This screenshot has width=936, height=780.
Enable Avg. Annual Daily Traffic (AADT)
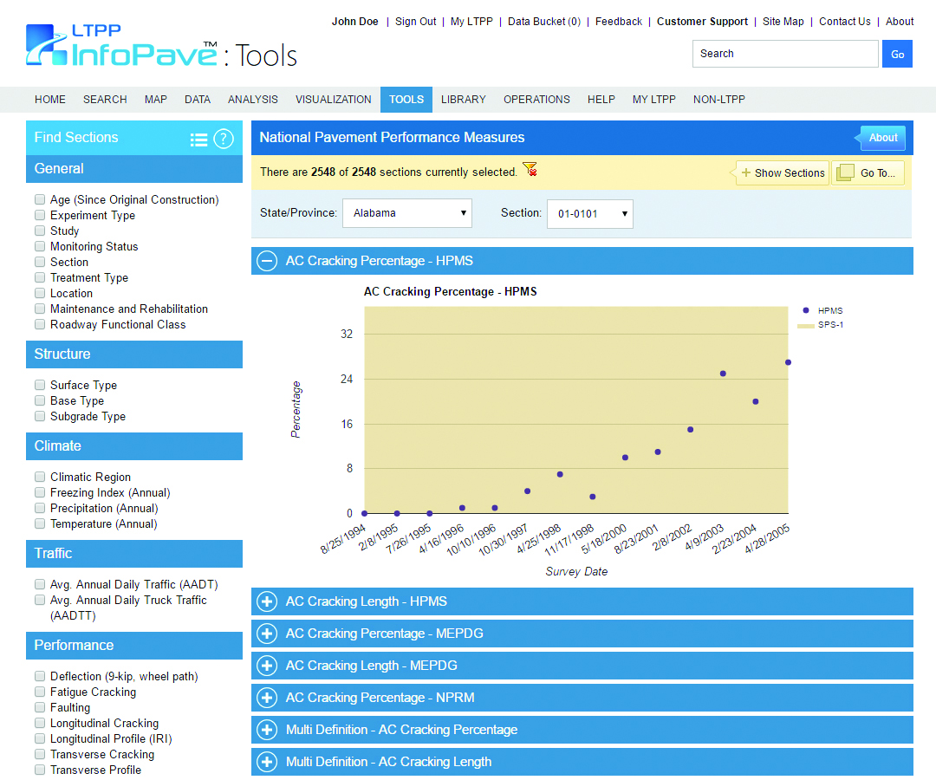point(40,584)
